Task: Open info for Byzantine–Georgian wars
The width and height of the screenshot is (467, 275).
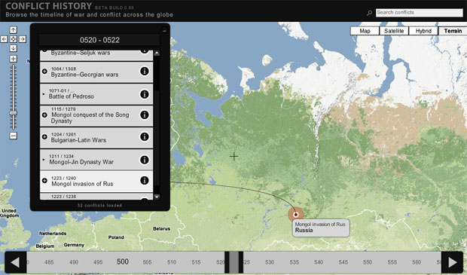Action: (145, 72)
